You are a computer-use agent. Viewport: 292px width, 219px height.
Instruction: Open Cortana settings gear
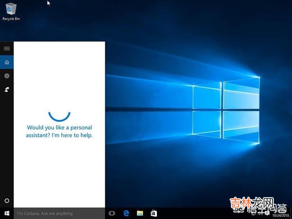point(7,76)
